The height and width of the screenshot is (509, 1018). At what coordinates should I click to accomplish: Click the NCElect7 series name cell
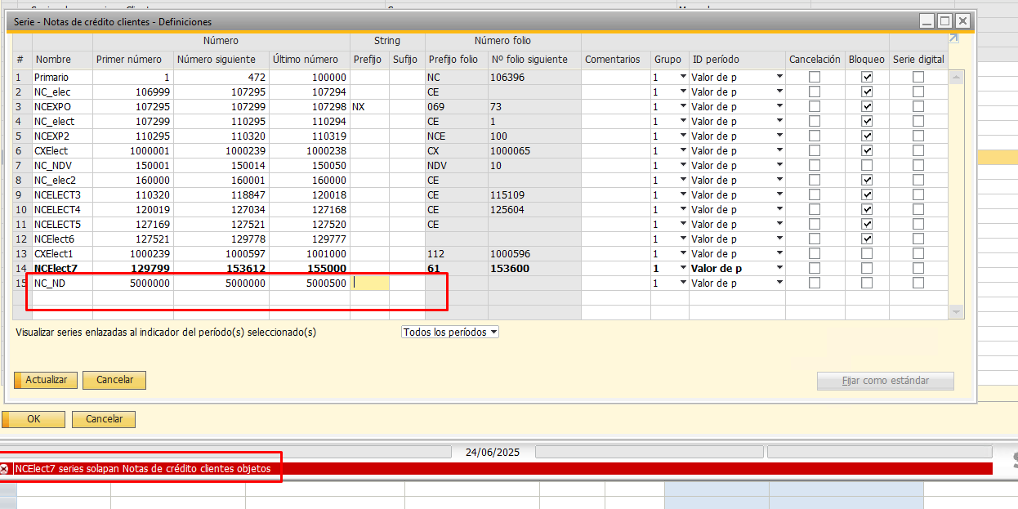[62, 268]
